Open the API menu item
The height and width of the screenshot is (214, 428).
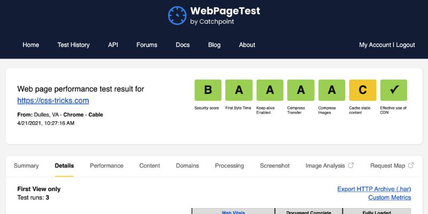(113, 45)
